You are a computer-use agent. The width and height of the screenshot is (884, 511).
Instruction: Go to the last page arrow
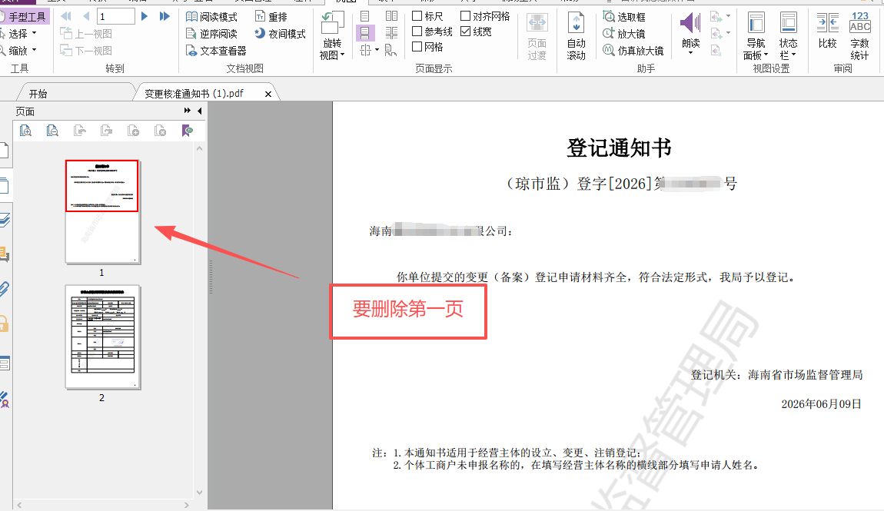tap(165, 16)
